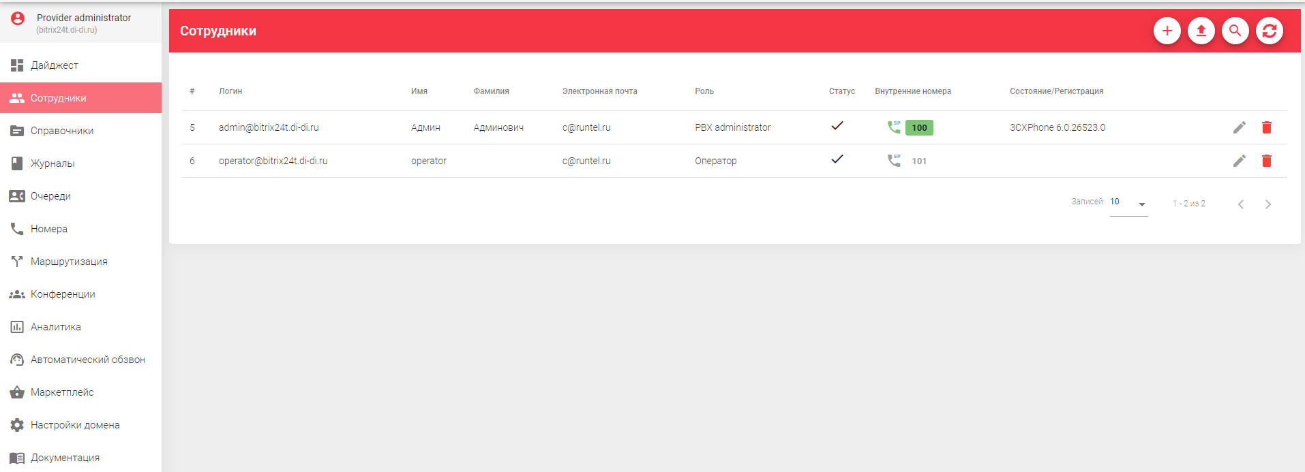
Task: Open Аналитика page
Action: [x=80, y=327]
